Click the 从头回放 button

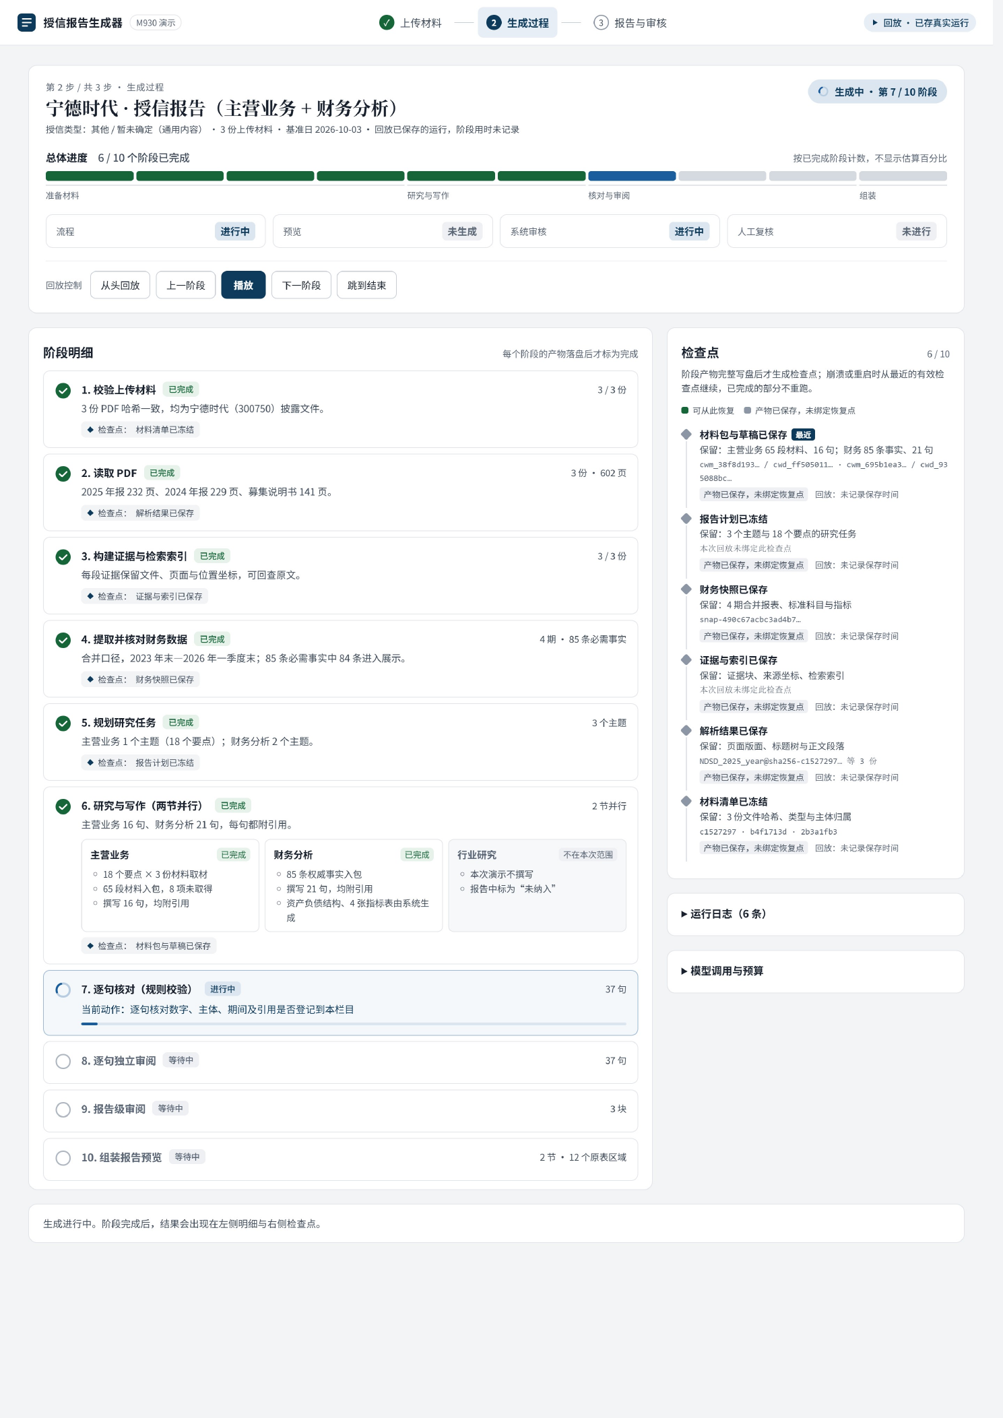pos(120,286)
